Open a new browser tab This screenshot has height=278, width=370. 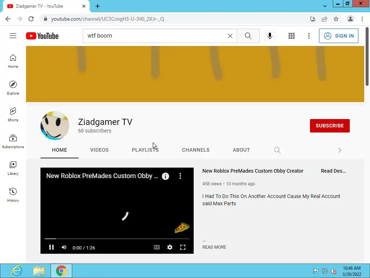[98, 6]
